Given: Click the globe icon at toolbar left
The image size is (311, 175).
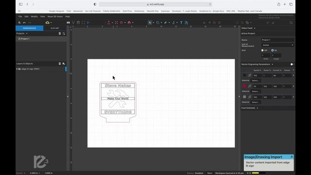Looking at the screenshot, I should point(19,23).
